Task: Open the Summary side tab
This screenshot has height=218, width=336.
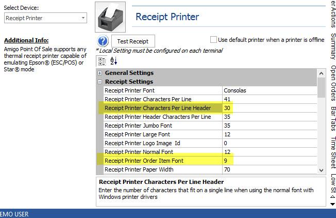Action: pos(332,48)
